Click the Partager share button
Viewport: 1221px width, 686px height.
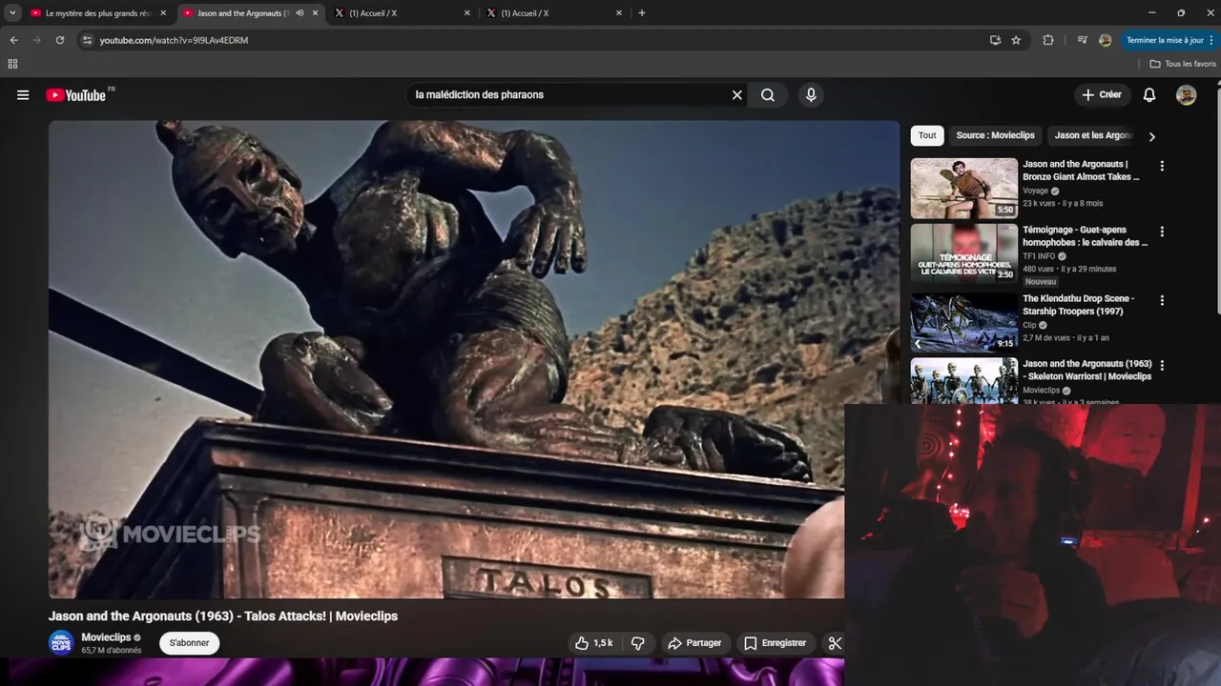point(694,643)
